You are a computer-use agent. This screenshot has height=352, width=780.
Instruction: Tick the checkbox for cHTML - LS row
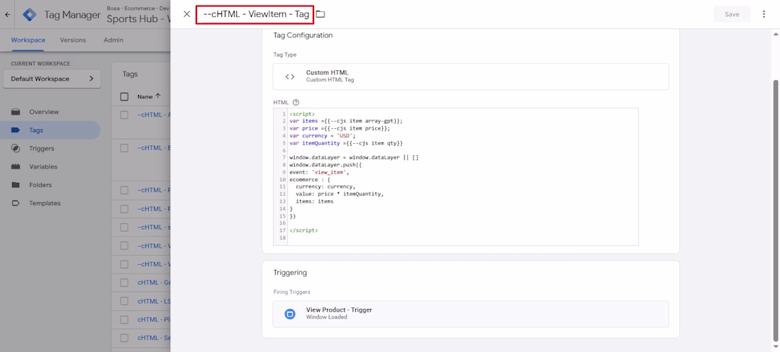coord(124,301)
